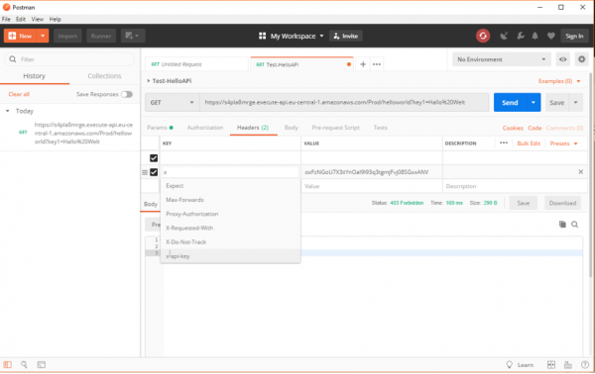Open the new window icon dropdown
595x374 pixels.
(x=133, y=36)
